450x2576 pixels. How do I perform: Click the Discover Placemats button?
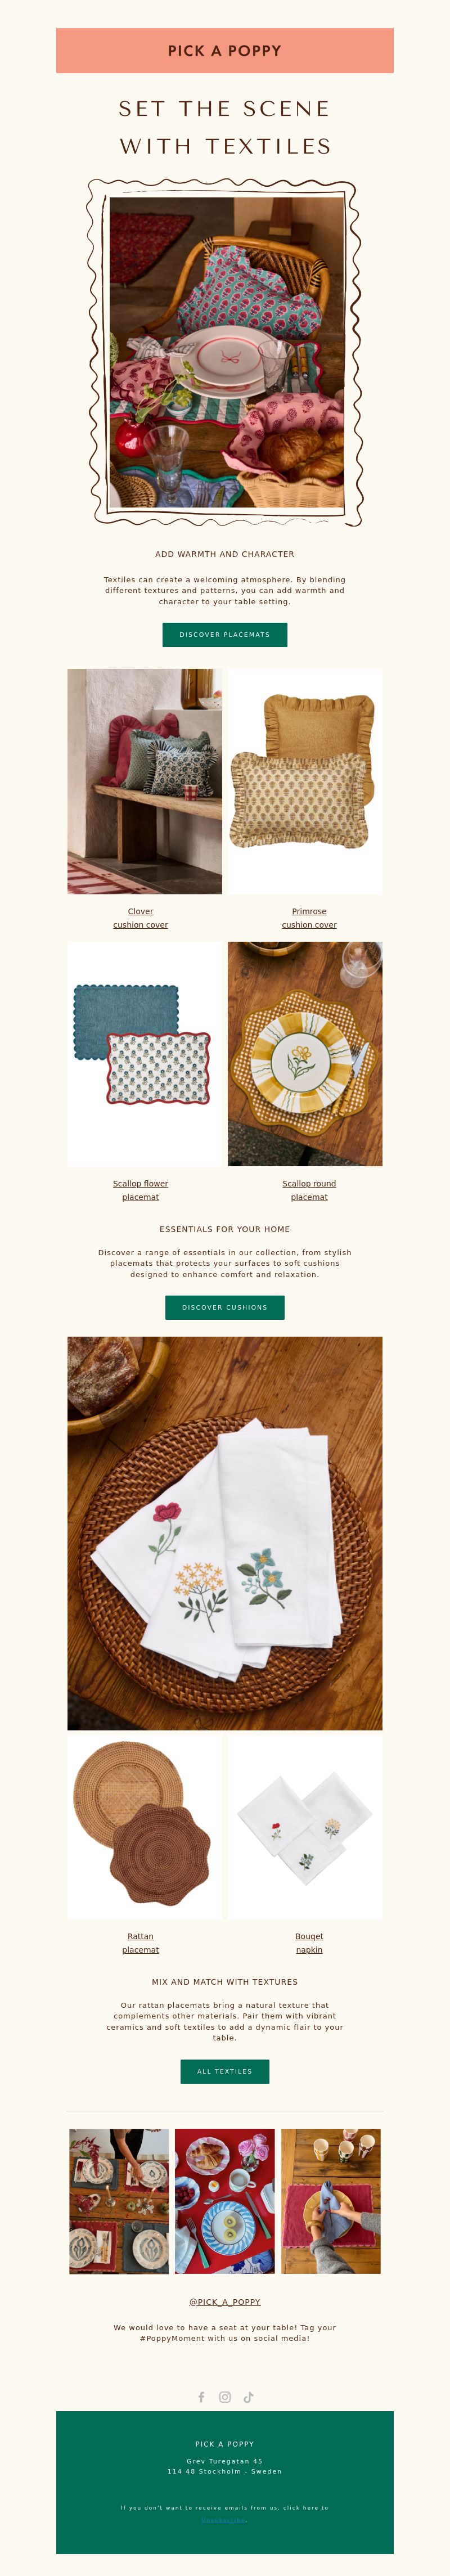click(225, 634)
